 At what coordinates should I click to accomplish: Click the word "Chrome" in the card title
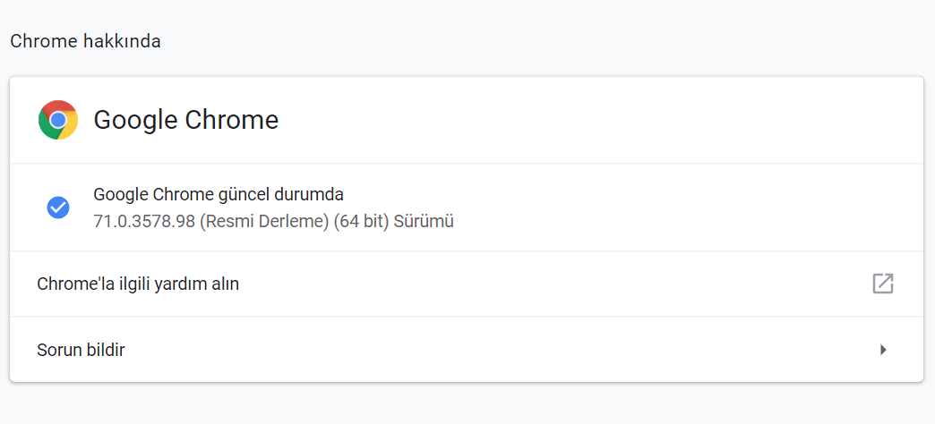(232, 120)
